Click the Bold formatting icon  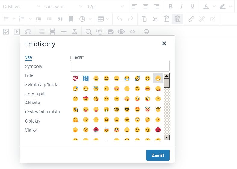(x=170, y=6)
